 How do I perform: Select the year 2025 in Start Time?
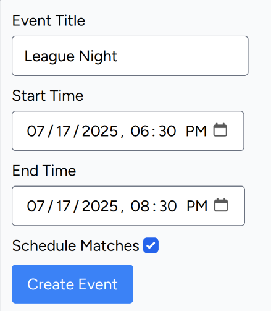100,131
